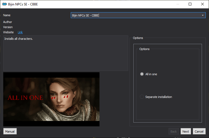Click the Cancel button

pos(199,131)
